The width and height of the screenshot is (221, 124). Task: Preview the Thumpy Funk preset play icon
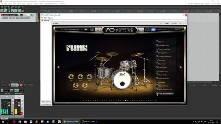[157, 53]
